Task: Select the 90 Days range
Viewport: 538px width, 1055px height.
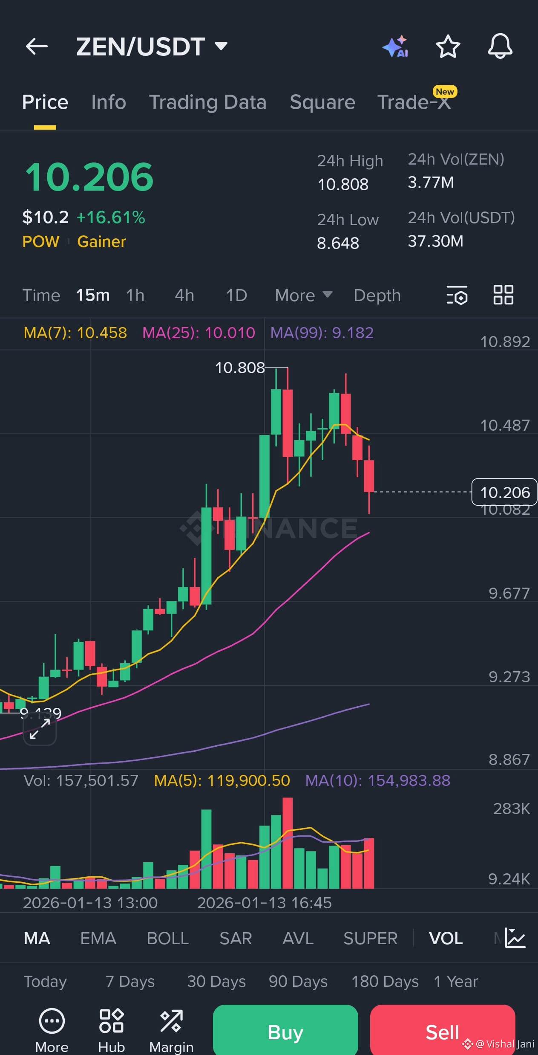Action: [298, 981]
